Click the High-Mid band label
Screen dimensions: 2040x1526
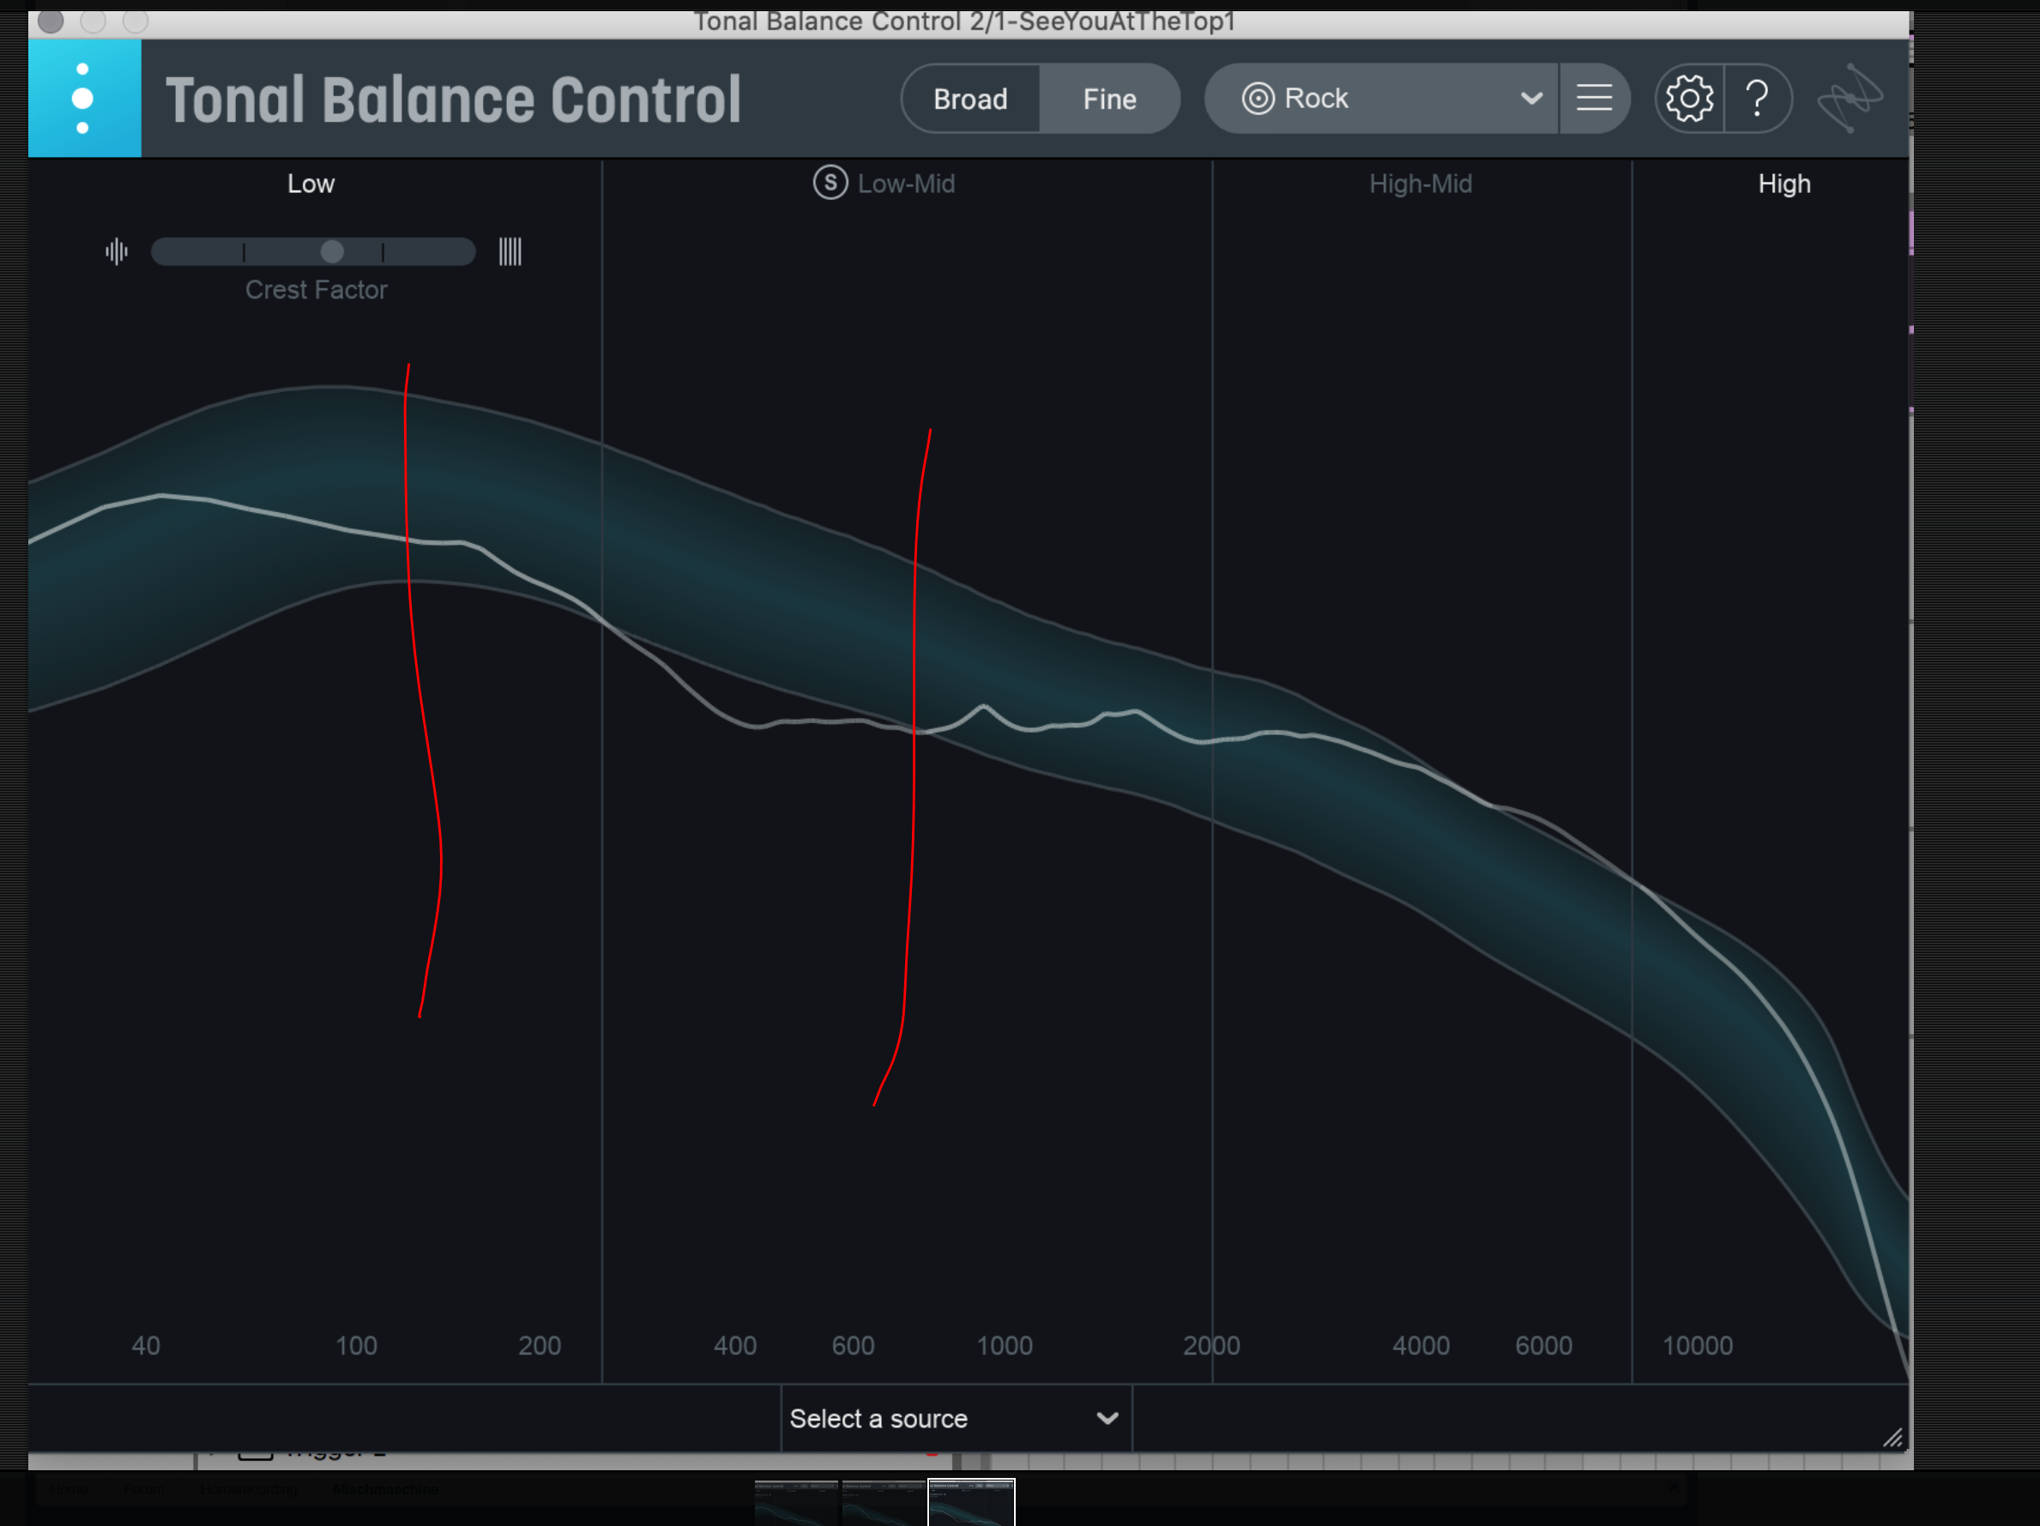(x=1421, y=184)
